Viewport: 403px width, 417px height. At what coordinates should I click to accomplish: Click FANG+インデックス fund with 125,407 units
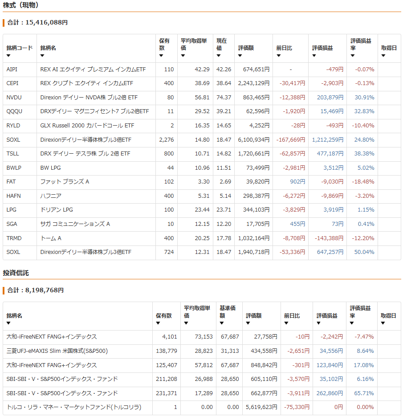click(51, 365)
